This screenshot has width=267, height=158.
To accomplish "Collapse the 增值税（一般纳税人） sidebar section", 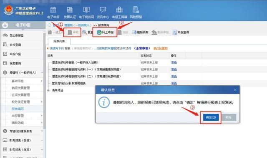I will coord(42,73).
